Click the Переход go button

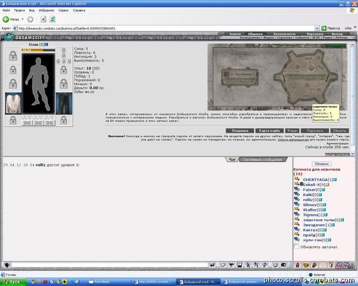point(331,28)
